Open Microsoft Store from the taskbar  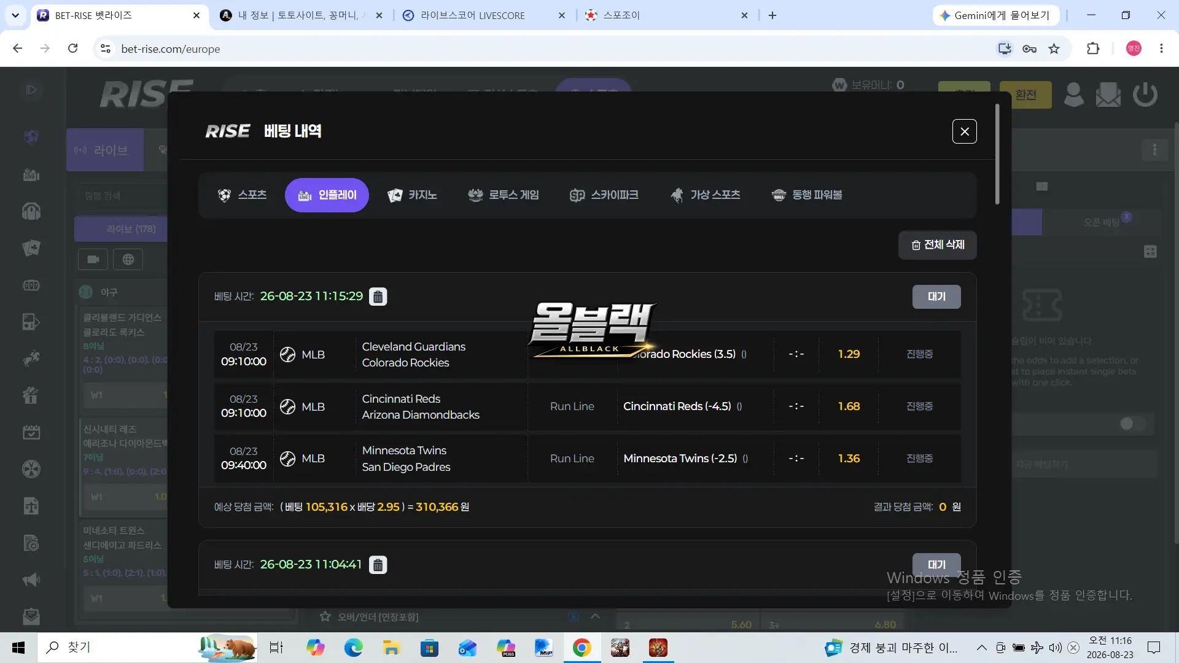(429, 648)
